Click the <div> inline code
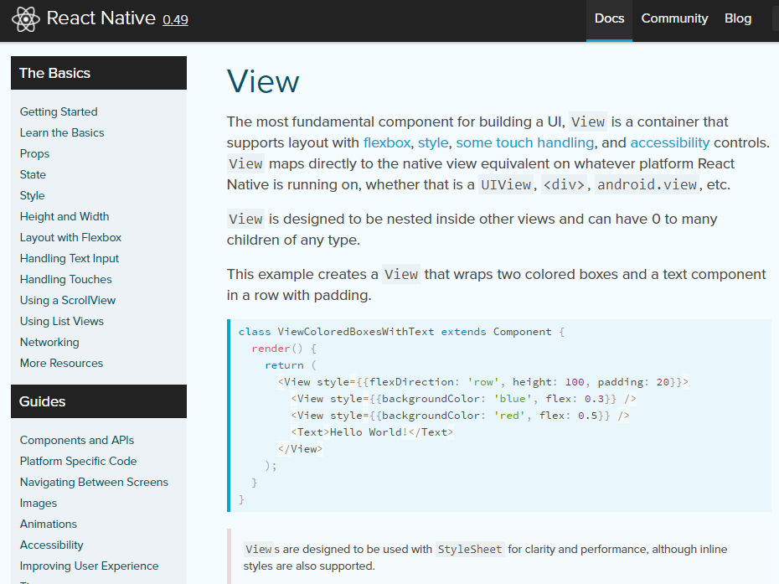779x584 pixels. click(x=564, y=185)
